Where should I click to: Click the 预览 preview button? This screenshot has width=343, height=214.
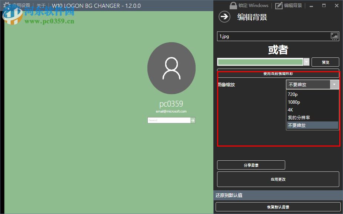coord(325,62)
